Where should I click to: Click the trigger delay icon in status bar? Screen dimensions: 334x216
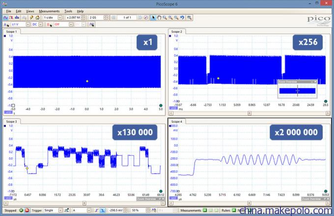click(154, 210)
